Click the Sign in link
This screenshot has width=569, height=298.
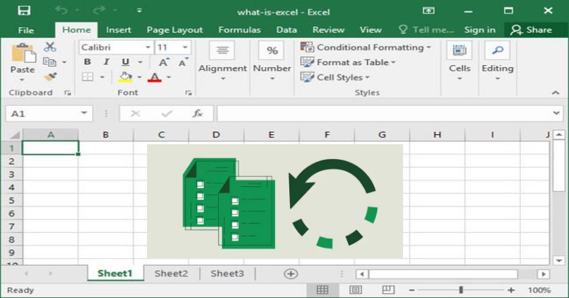(x=480, y=30)
